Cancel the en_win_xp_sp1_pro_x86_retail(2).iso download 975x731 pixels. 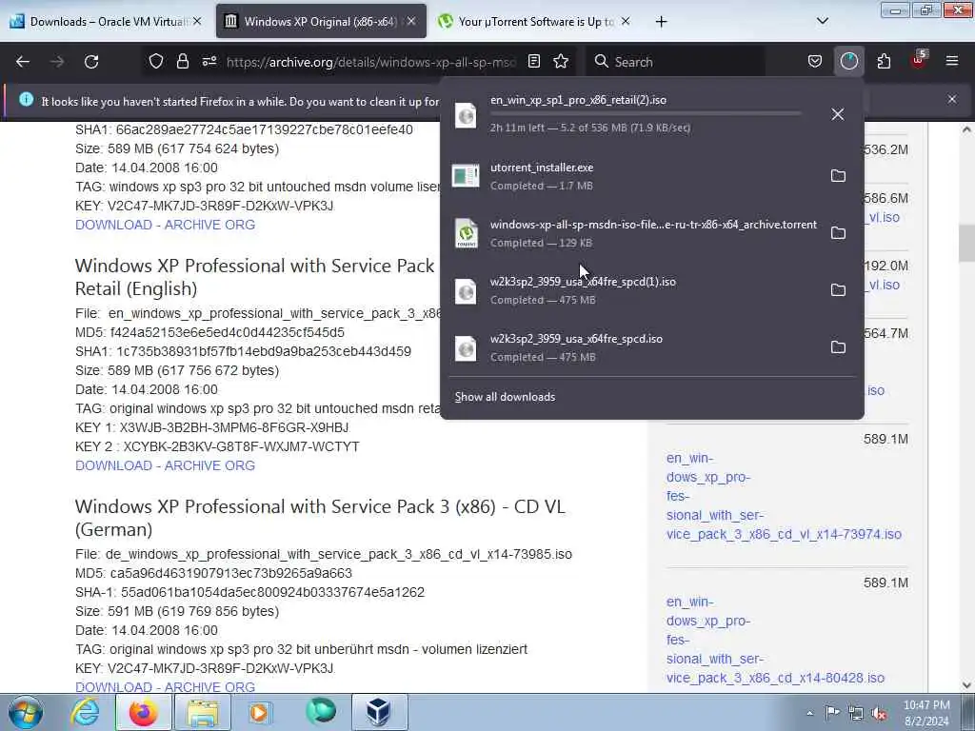[x=838, y=114]
